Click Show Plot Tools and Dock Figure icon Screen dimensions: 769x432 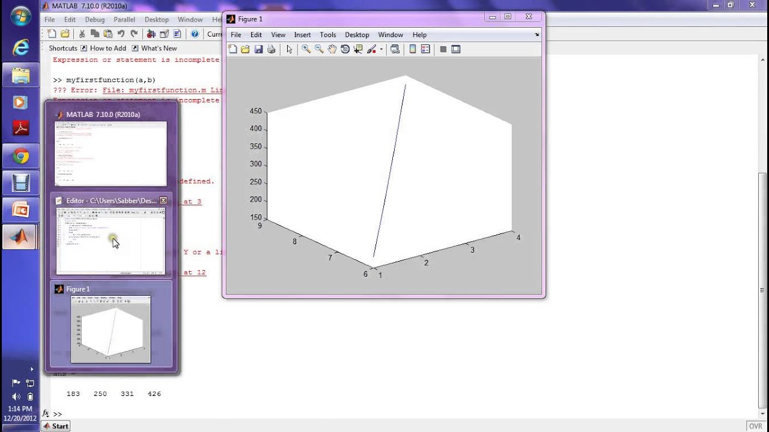[x=456, y=49]
